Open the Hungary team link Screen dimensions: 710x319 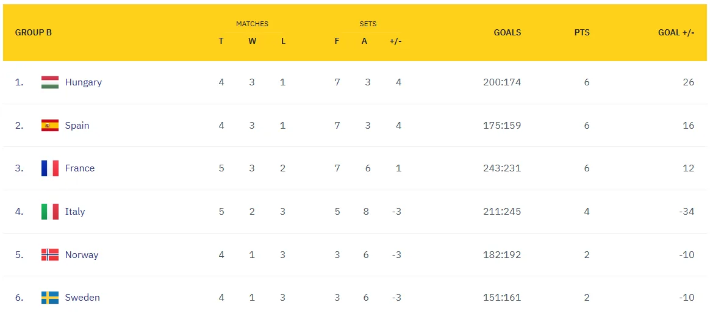pos(84,82)
